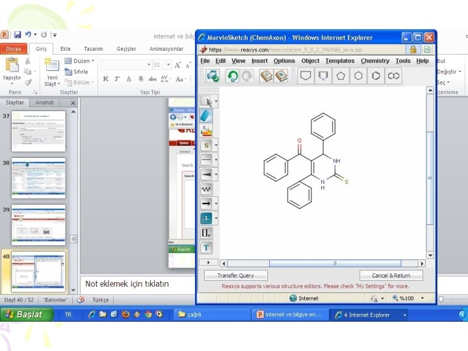Expand the single bond type dropdown arrow

(216, 160)
